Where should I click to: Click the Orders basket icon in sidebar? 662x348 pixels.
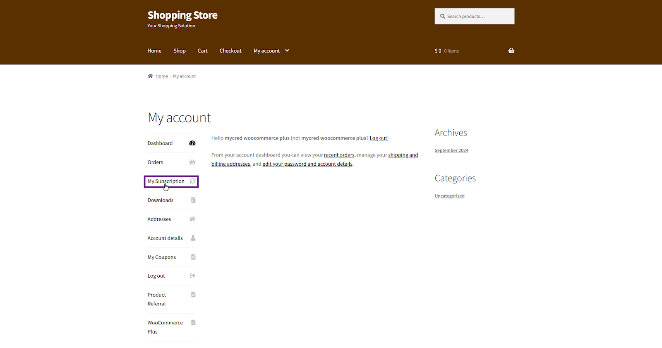[192, 162]
